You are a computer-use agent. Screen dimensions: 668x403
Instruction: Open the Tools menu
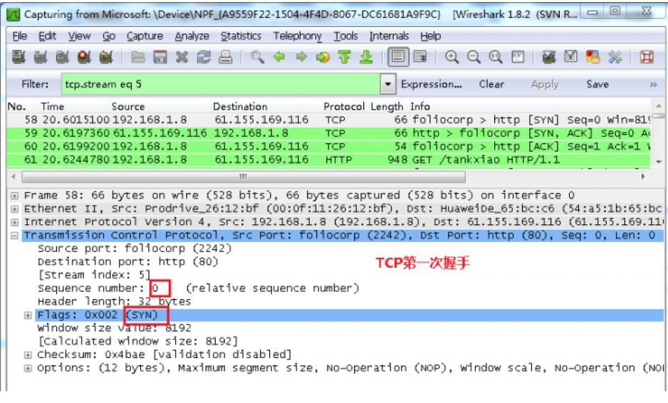click(x=345, y=36)
